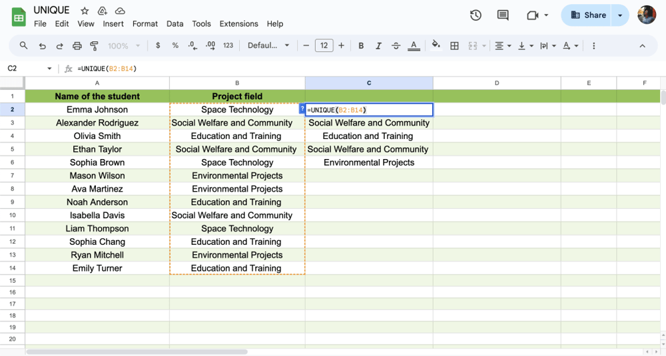Click the Undo icon in toolbar
The width and height of the screenshot is (666, 356).
click(43, 46)
